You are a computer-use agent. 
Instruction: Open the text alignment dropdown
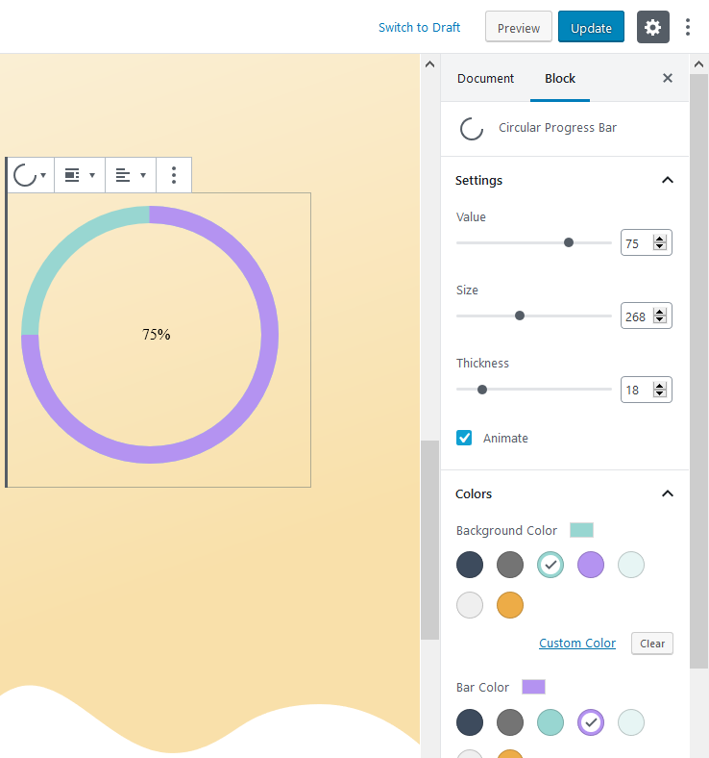pyautogui.click(x=131, y=175)
